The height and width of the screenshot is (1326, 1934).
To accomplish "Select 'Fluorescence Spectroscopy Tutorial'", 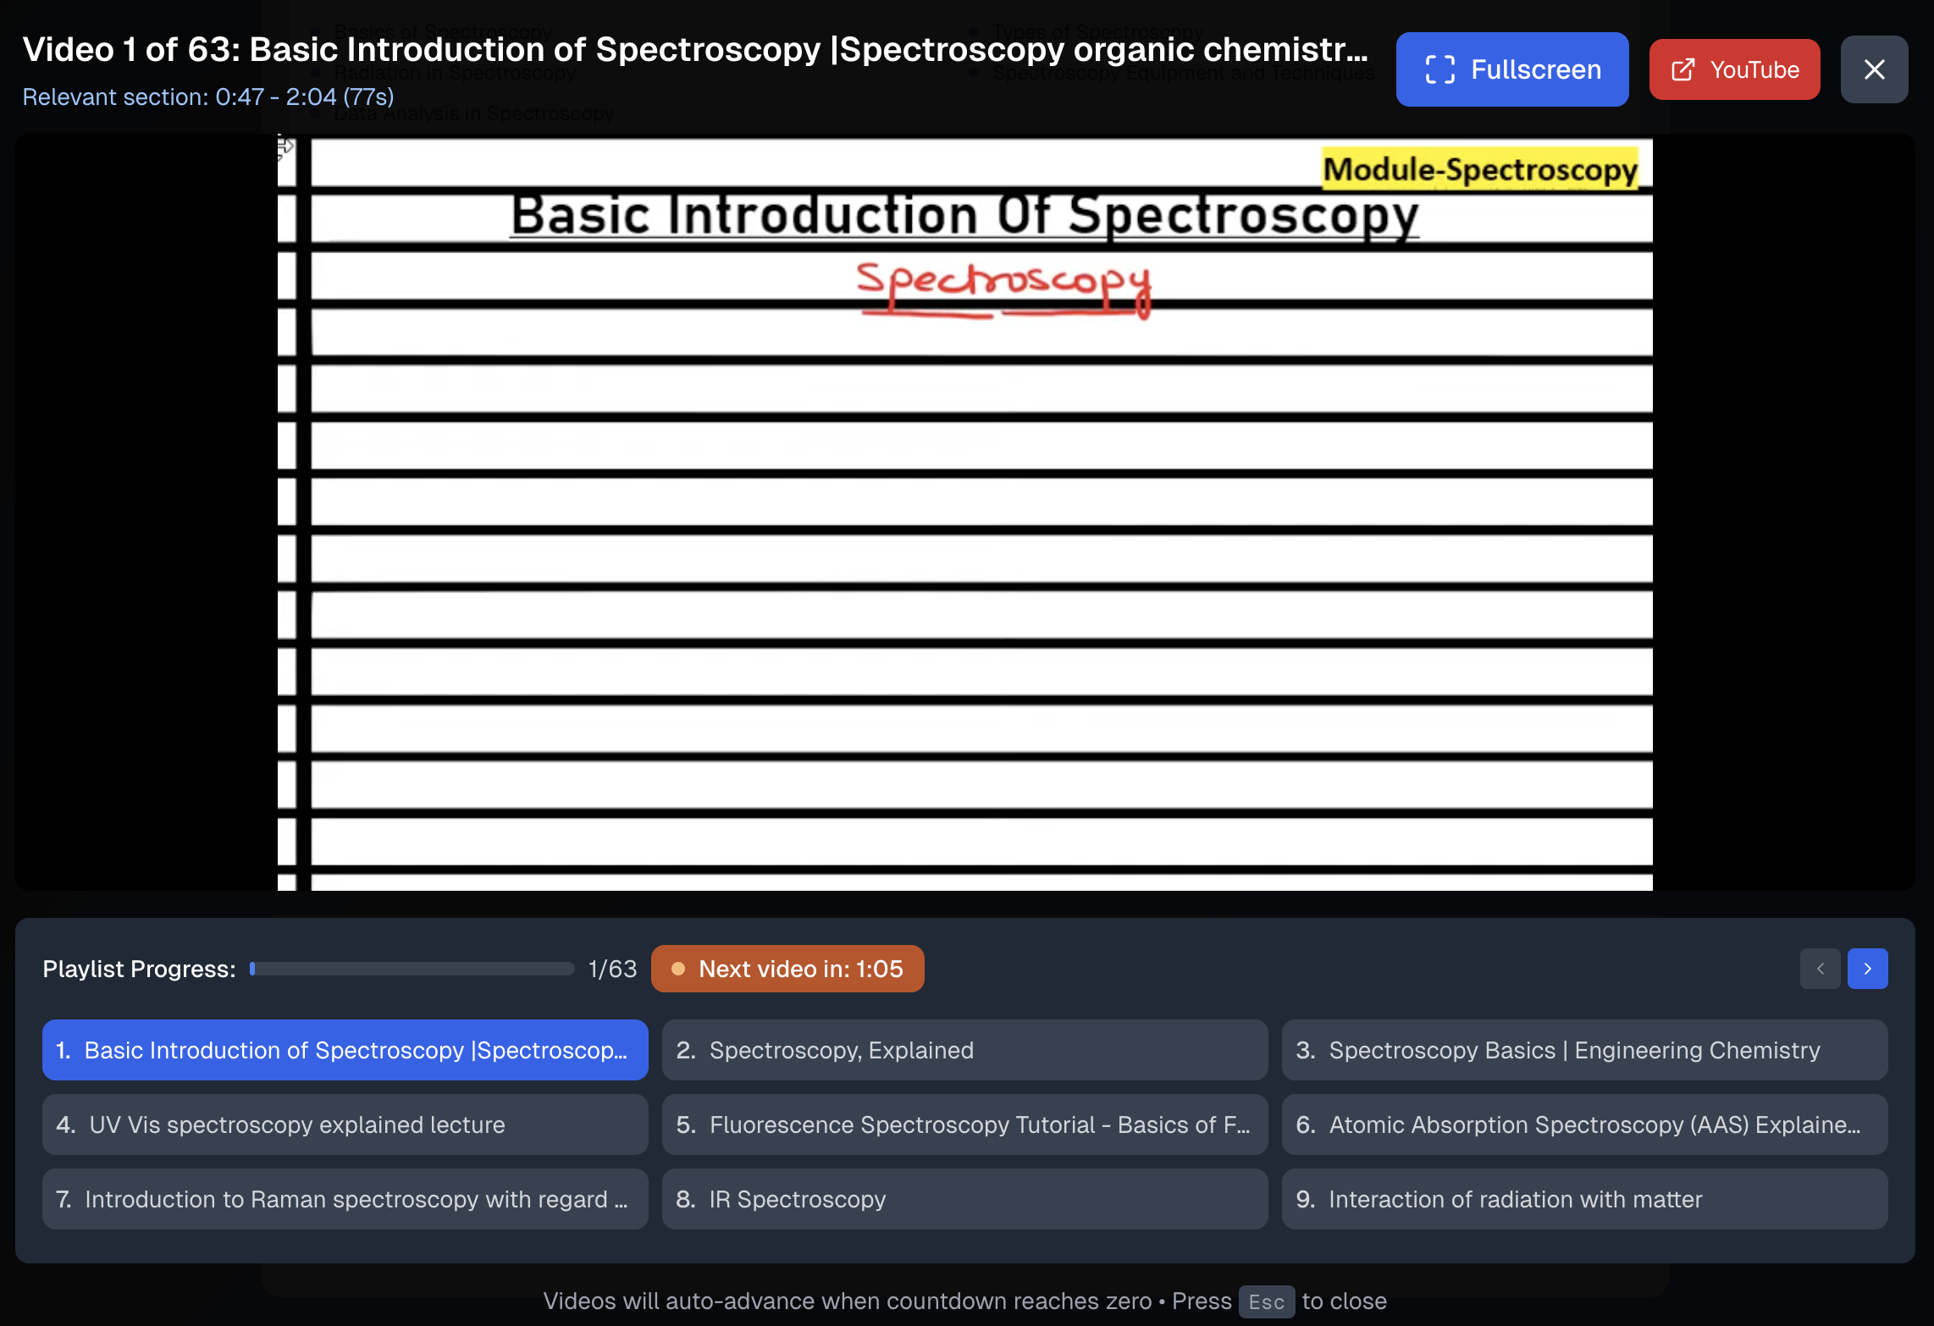I will tap(964, 1124).
